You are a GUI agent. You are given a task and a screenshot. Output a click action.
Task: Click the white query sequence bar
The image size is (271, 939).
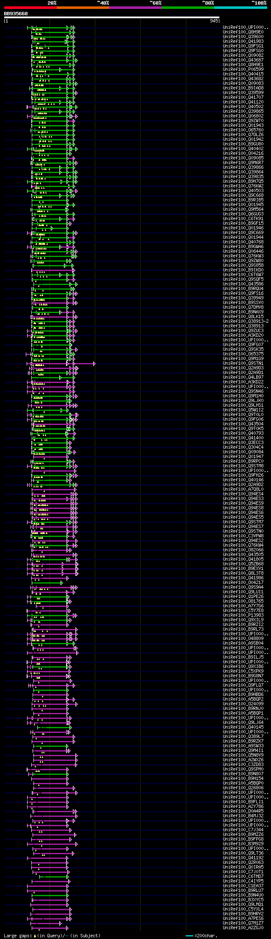[112, 17]
